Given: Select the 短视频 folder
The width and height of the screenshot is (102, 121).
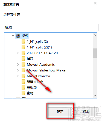Looking at the screenshot, I should tap(32, 88).
